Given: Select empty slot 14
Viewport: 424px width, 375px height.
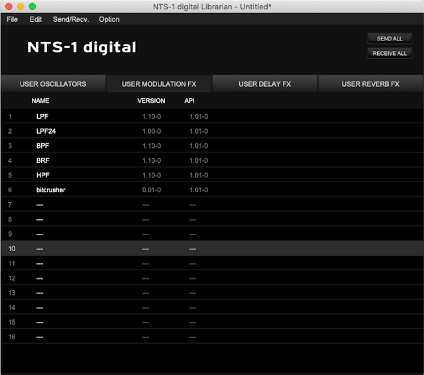Looking at the screenshot, I should 212,307.
